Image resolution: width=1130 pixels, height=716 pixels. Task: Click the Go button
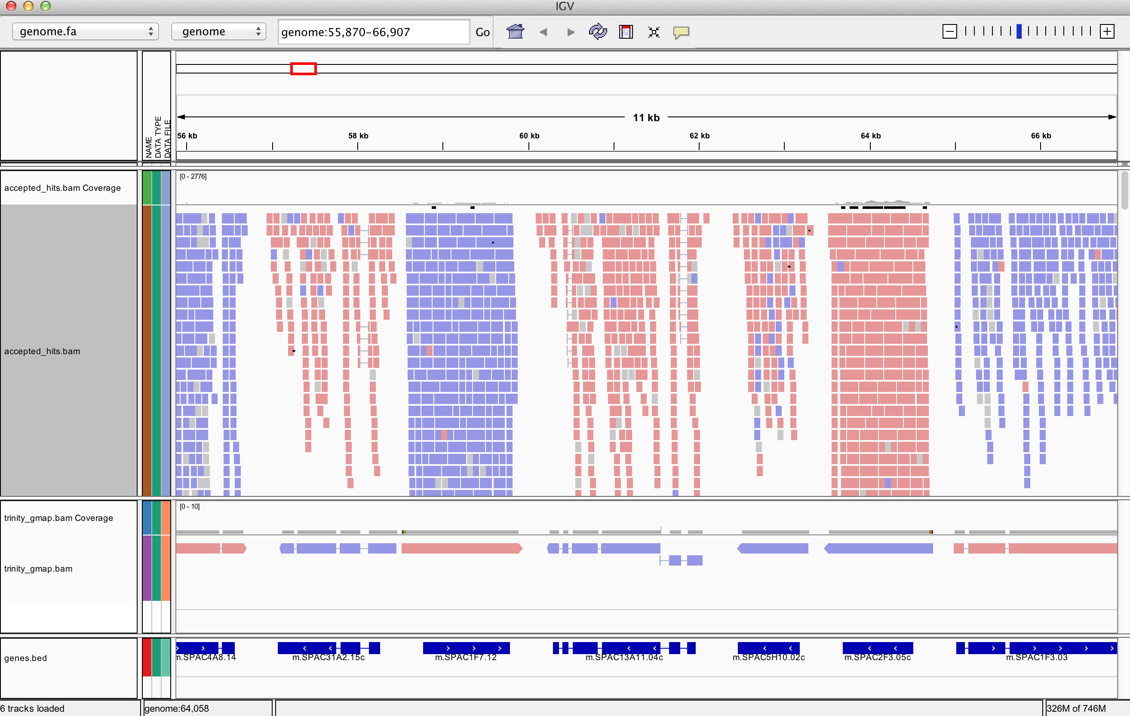pyautogui.click(x=482, y=32)
